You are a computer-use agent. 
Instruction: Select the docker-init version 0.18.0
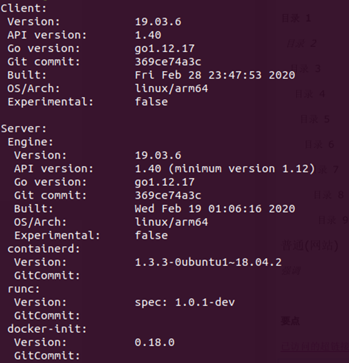[155, 343]
